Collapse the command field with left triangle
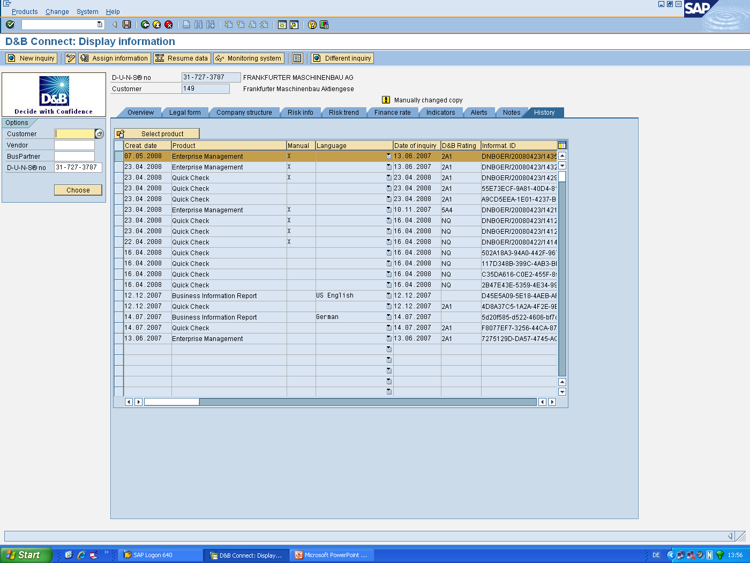The image size is (750, 563). coord(115,25)
